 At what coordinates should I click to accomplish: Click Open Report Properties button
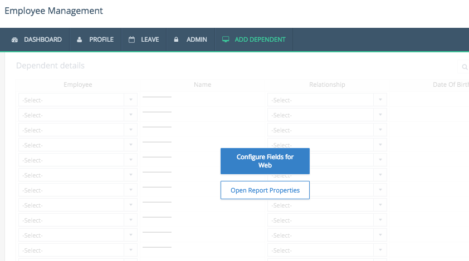tap(265, 190)
